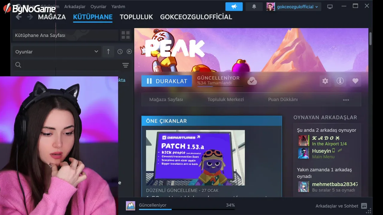The width and height of the screenshot is (383, 215).
Task: Toggle the ready-to-play filter icon
Action: (129, 52)
